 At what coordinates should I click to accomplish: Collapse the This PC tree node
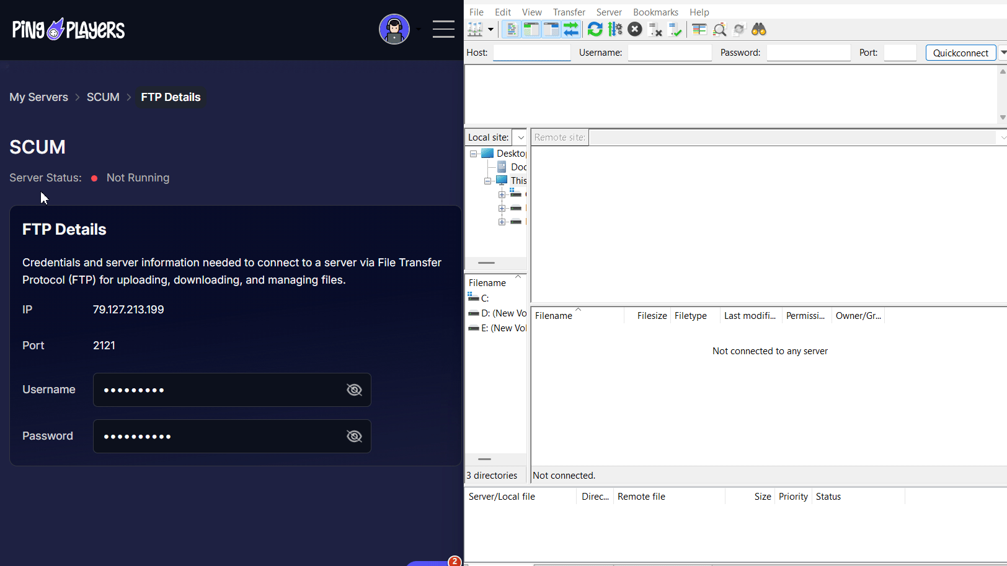pos(487,181)
